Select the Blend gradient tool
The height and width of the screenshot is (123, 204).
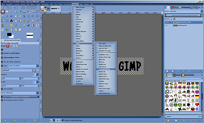[x=20, y=21]
